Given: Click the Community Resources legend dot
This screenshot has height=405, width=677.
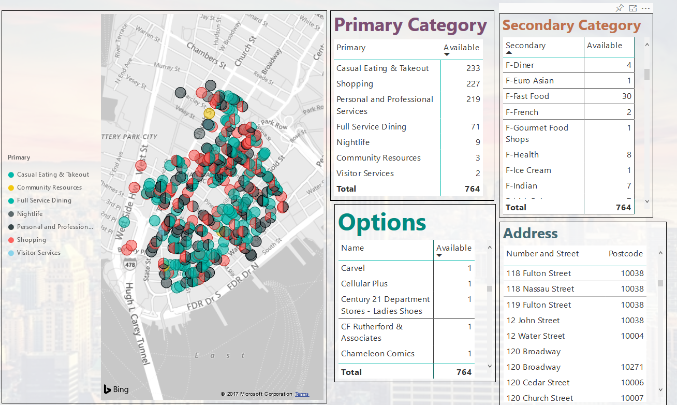Looking at the screenshot, I should coord(11,188).
